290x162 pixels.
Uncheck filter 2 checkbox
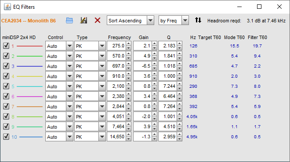click(x=6, y=56)
